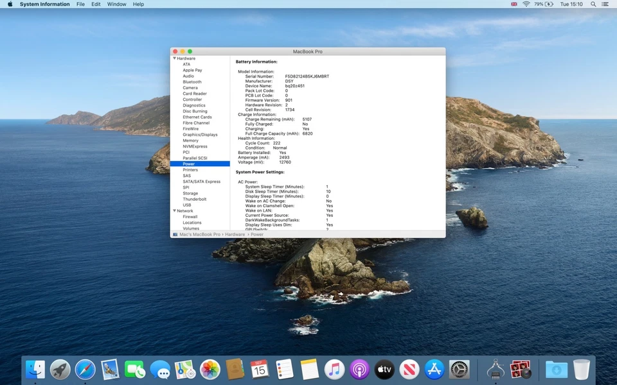The height and width of the screenshot is (385, 617).
Task: Select Storage in the sidebar
Action: coord(190,193)
